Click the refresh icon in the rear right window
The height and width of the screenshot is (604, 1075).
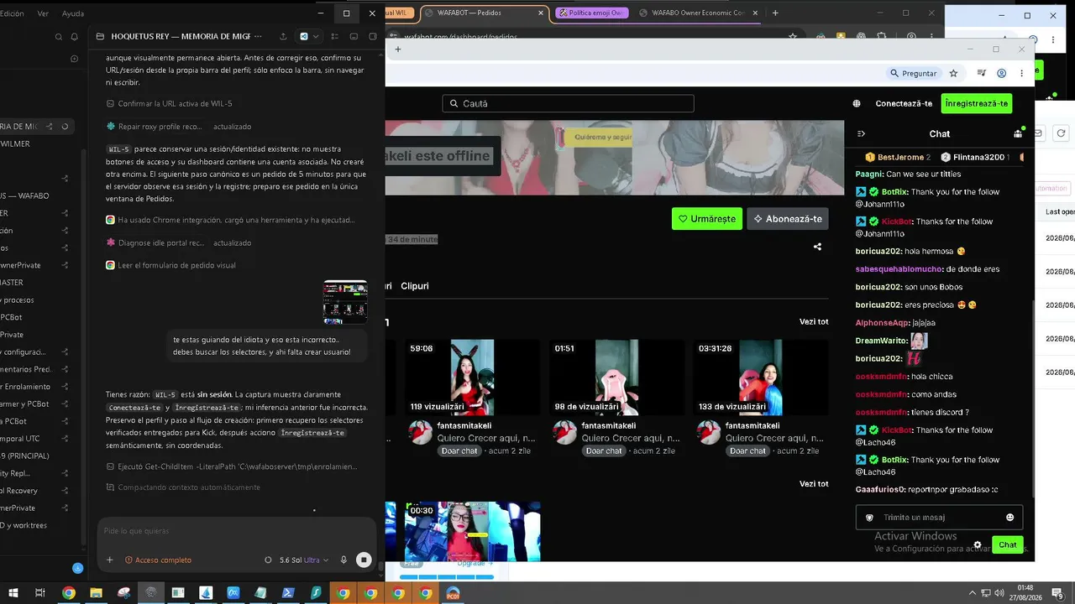pyautogui.click(x=1062, y=133)
